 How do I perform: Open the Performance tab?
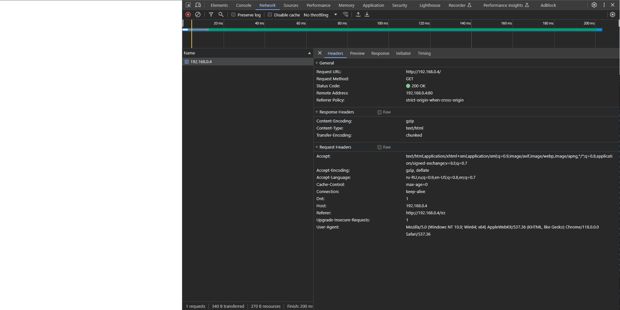point(318,5)
